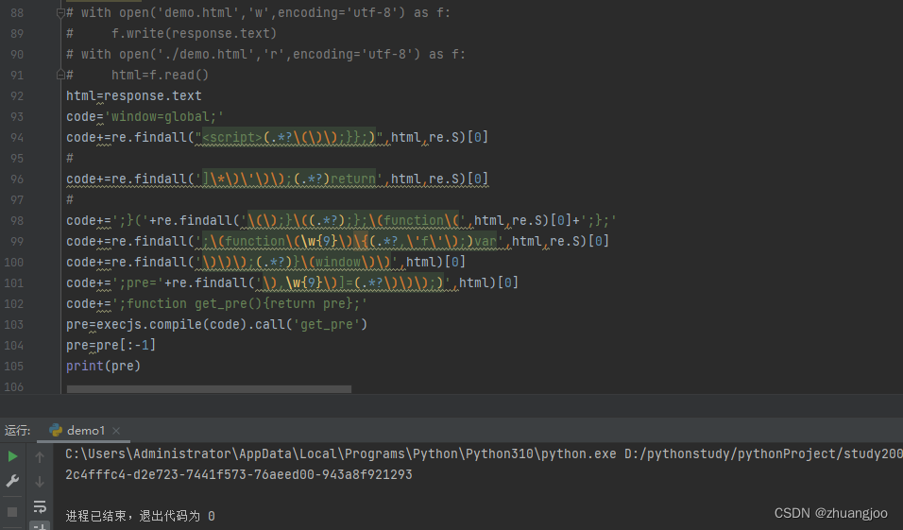Place cursor on 'html=response.text' line

[133, 95]
